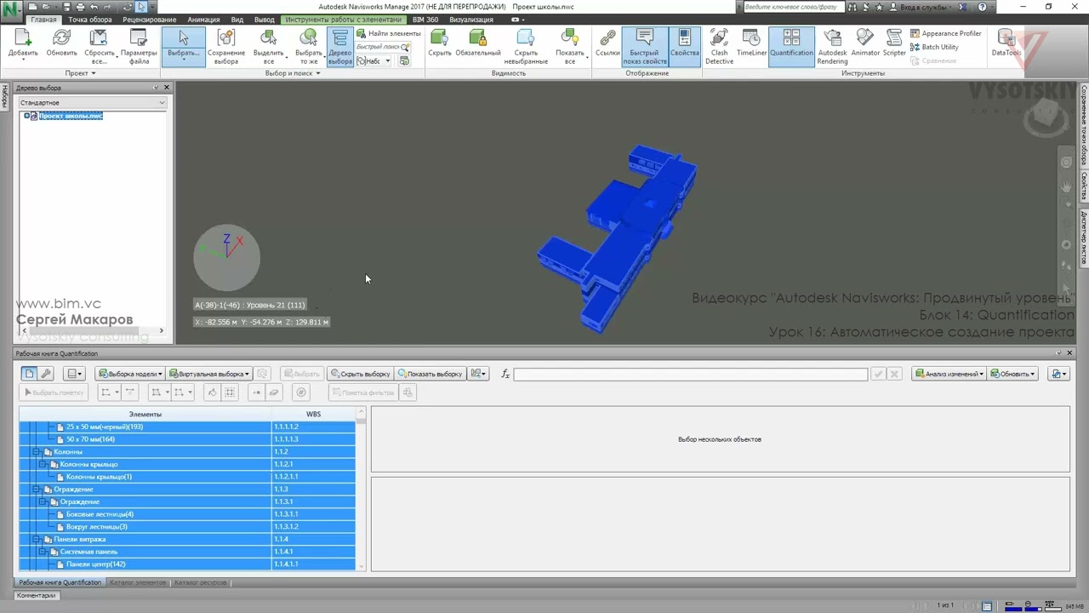
Task: Open the BIM 360 ribbon tab
Action: [425, 20]
